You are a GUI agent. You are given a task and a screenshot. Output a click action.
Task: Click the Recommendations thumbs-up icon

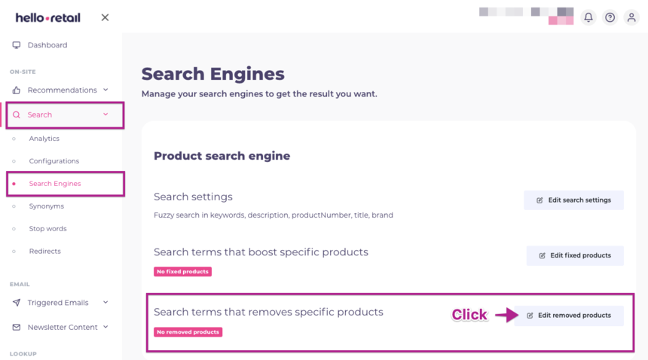click(17, 90)
